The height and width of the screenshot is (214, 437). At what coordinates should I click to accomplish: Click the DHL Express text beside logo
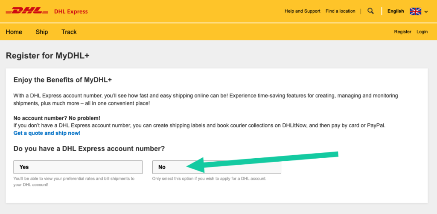[x=71, y=11]
